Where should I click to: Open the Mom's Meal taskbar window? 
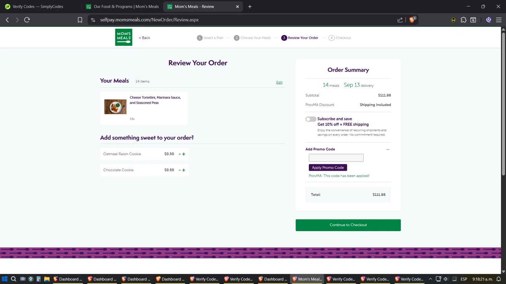307,279
